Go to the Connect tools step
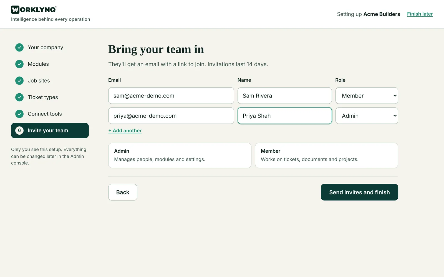444x277 pixels. pyautogui.click(x=50, y=114)
